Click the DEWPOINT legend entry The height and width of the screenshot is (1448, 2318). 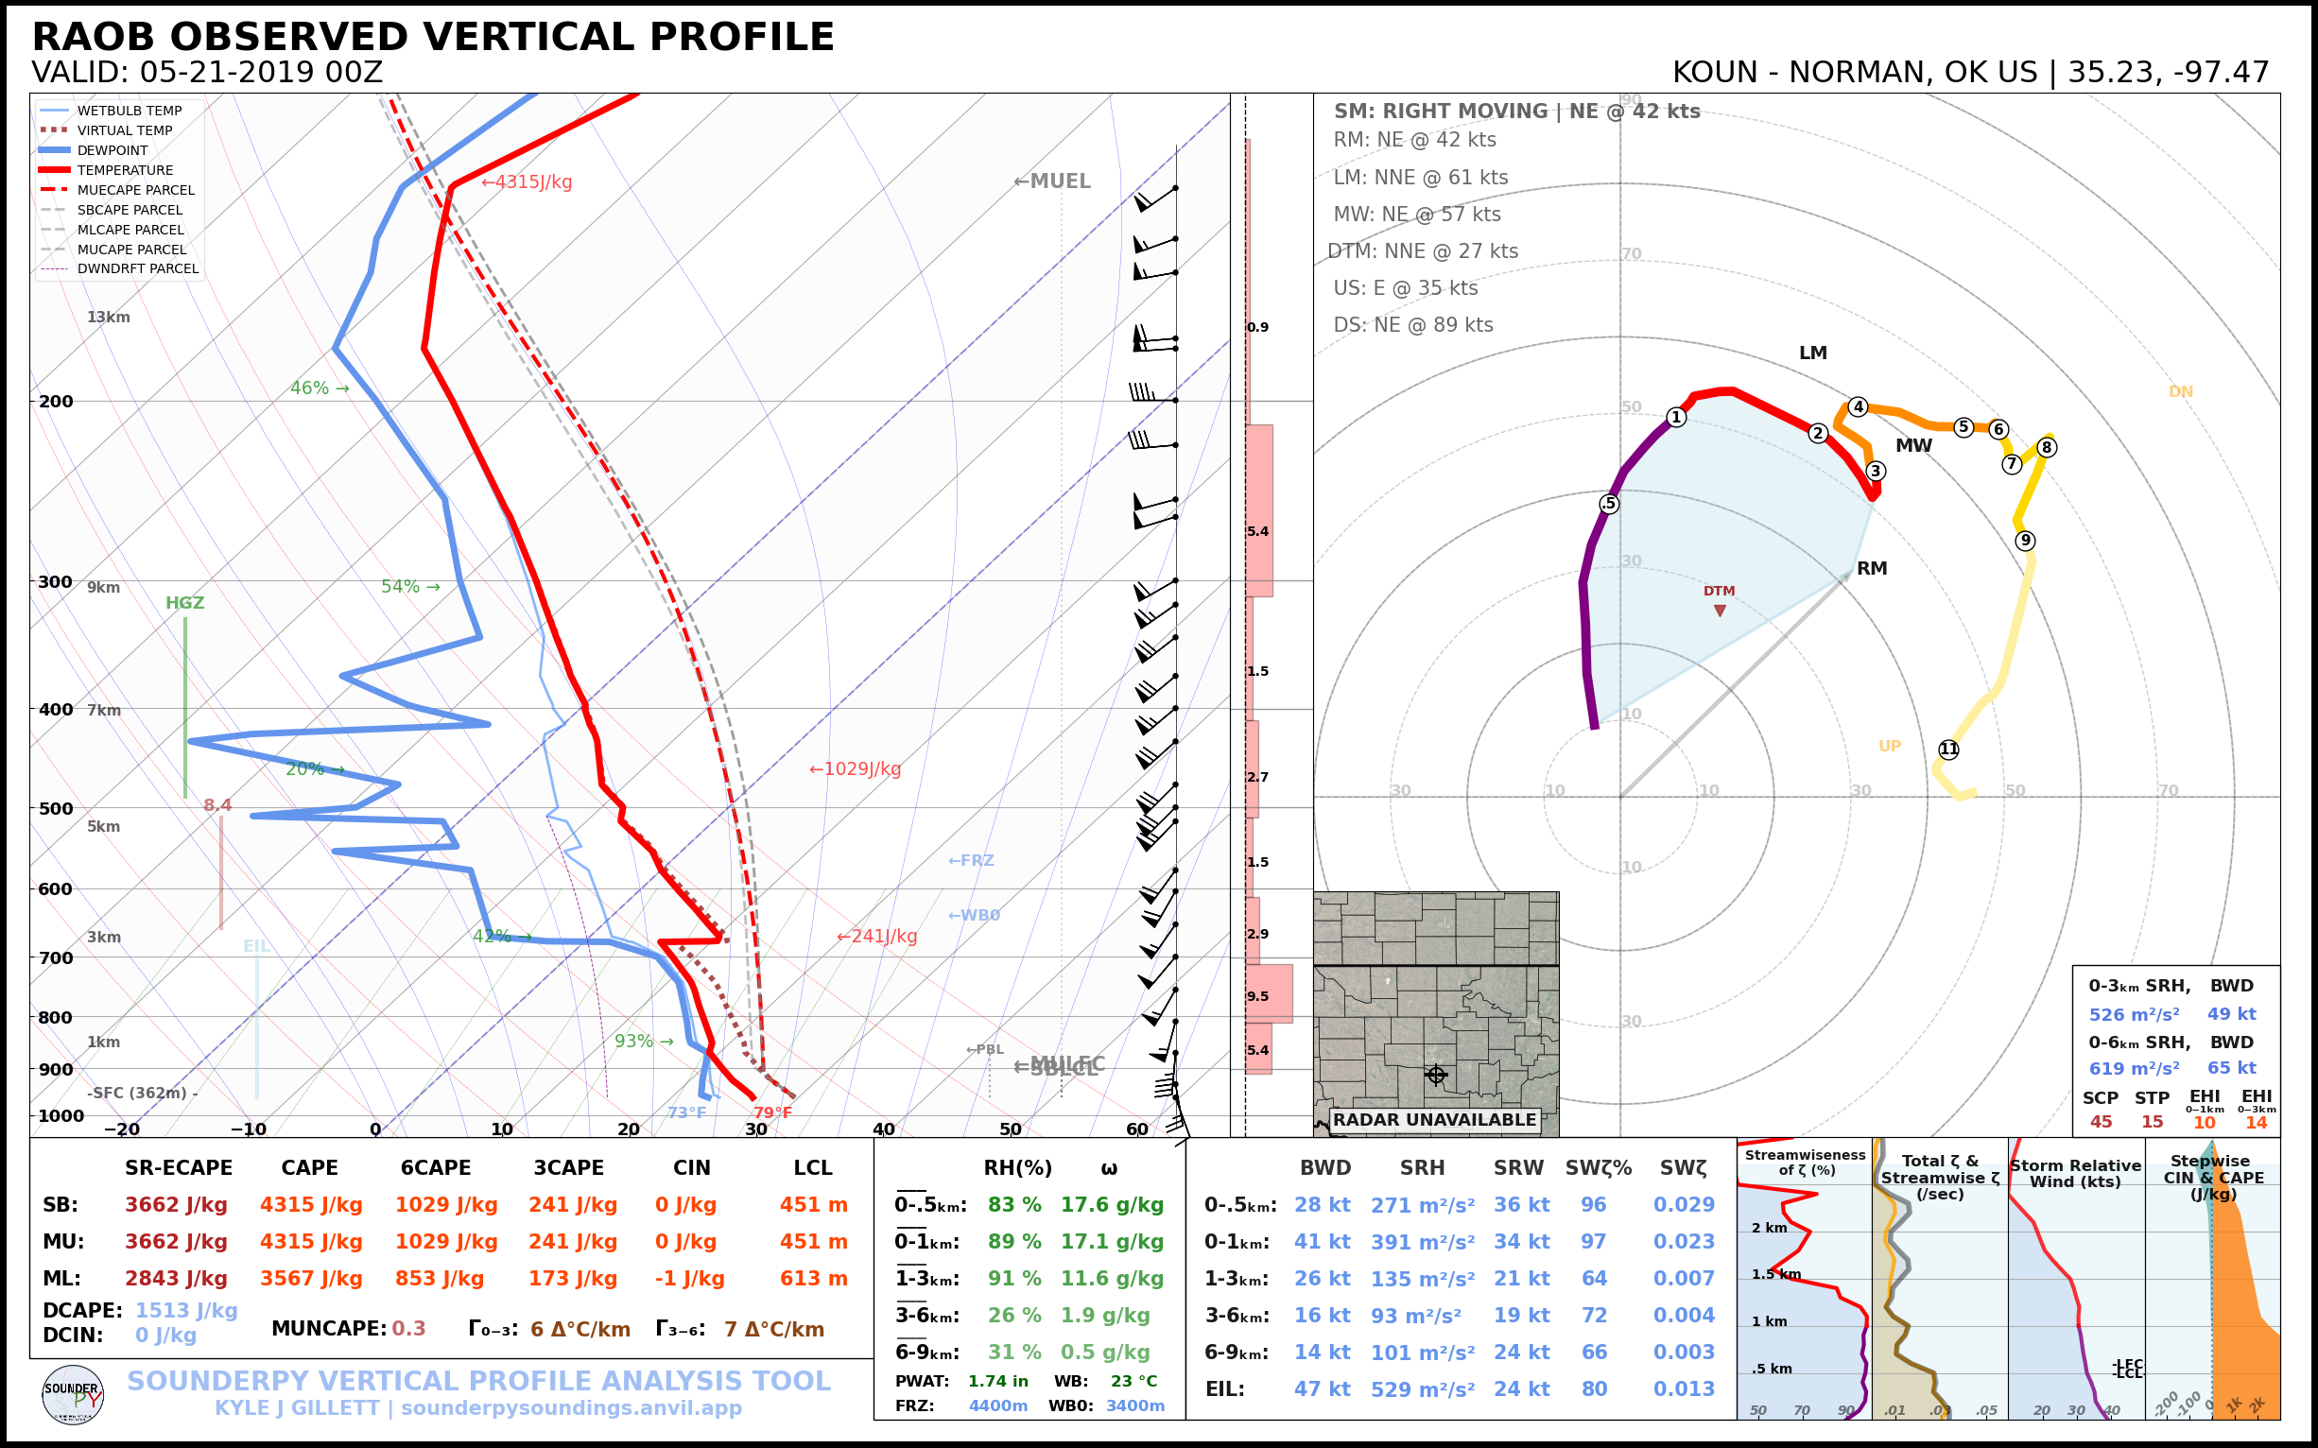pyautogui.click(x=112, y=150)
